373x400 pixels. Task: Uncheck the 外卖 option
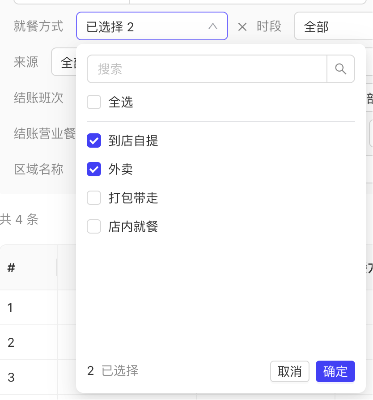(x=94, y=169)
